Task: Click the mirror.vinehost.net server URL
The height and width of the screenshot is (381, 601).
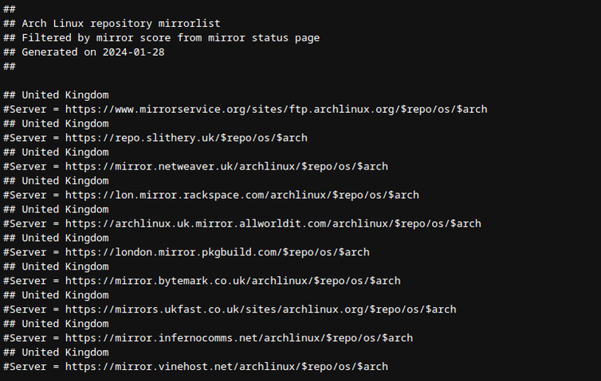Action: coord(226,367)
